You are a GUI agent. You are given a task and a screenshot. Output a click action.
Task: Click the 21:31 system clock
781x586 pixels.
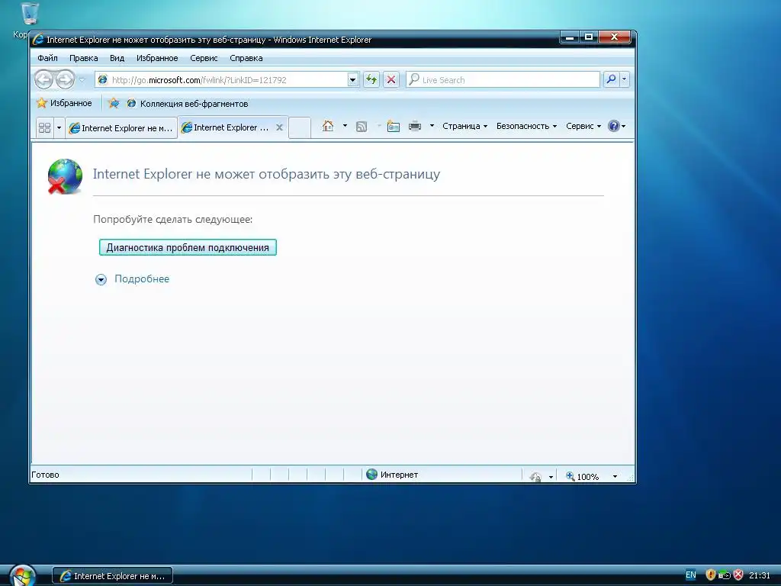760,575
